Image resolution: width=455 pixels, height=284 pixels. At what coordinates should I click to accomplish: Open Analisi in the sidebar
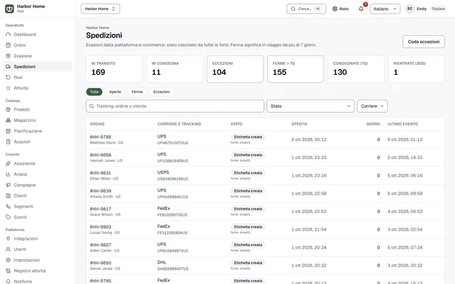38,174
